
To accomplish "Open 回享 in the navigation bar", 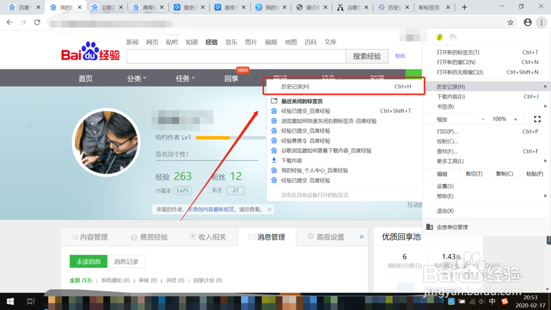I will tap(231, 78).
